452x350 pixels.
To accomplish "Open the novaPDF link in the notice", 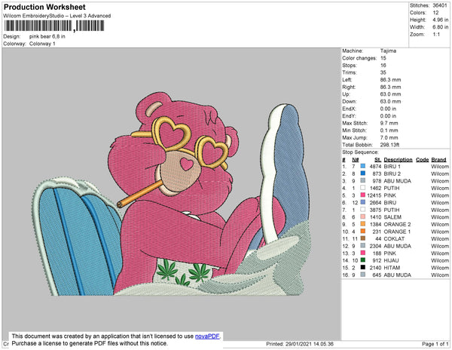I will (207, 336).
